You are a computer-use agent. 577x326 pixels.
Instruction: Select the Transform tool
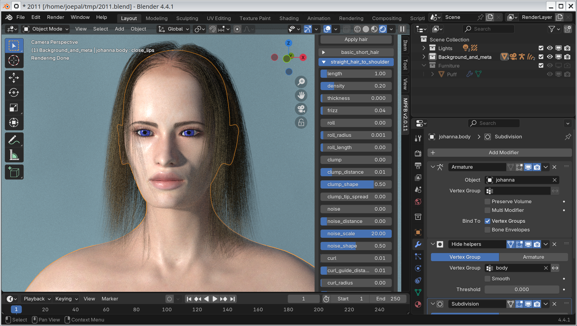(x=14, y=122)
